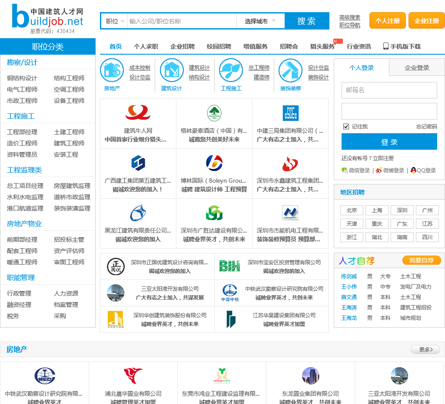
Task: Click the buildjob.net site logo
Action: [47, 19]
